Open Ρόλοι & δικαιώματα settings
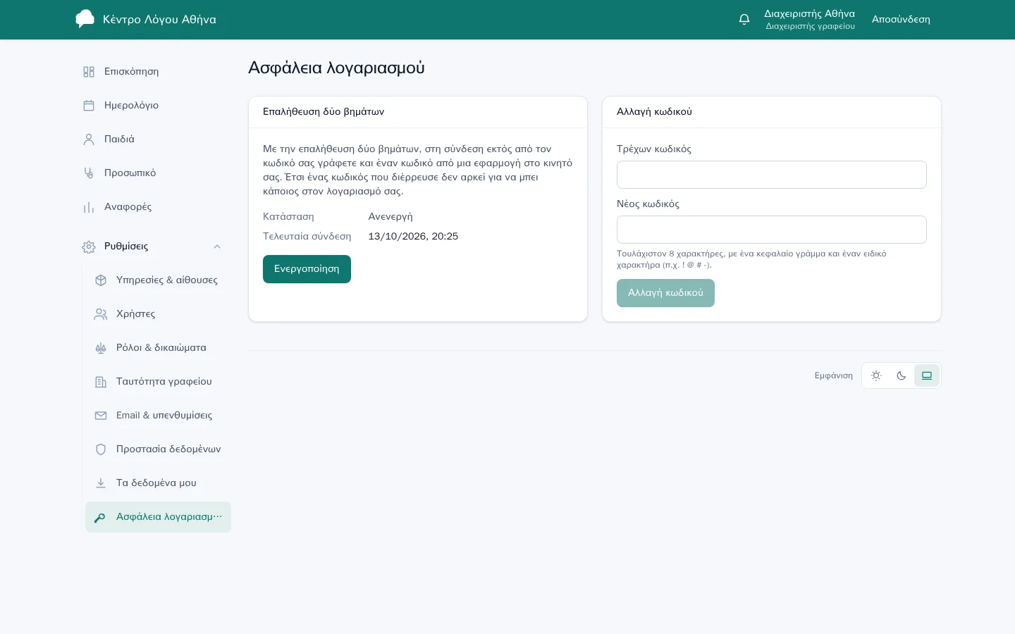Viewport: 1015px width, 634px height. (158, 348)
